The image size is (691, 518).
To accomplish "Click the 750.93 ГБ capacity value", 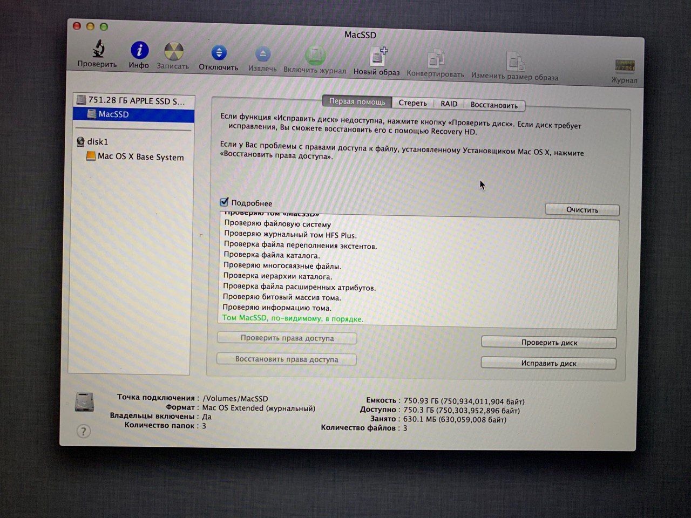I will click(464, 401).
